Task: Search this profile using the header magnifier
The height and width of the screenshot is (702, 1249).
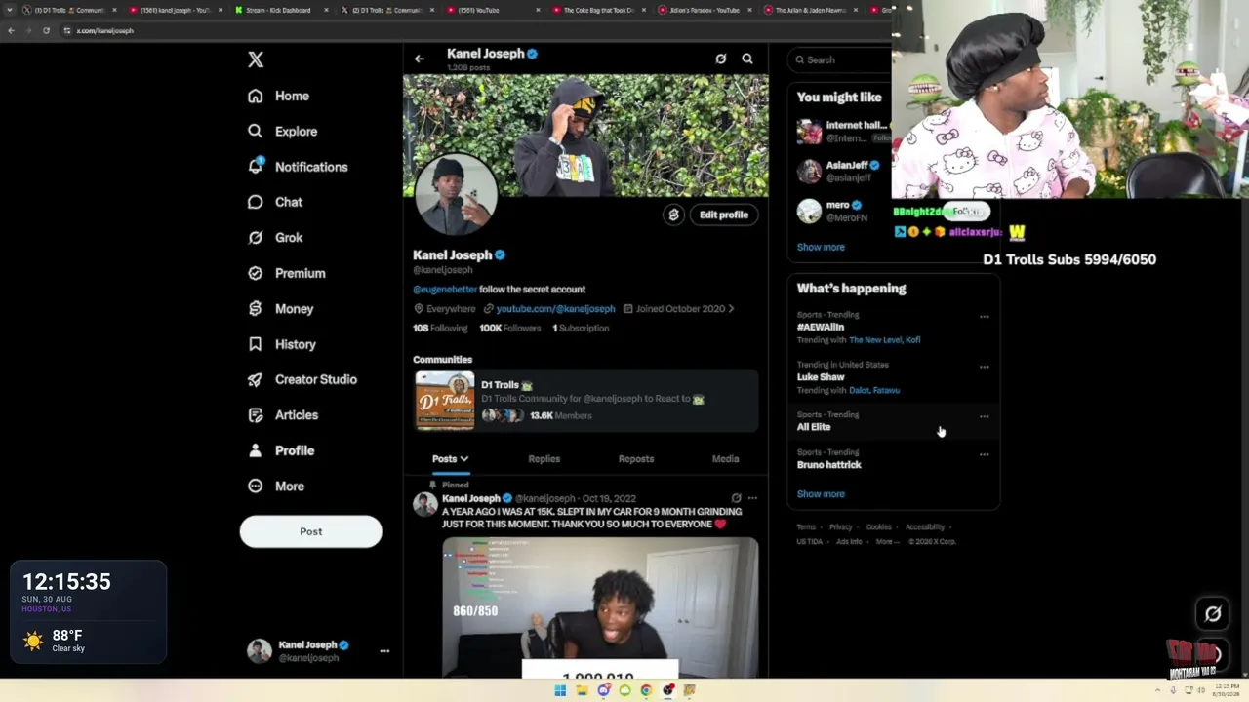Action: 747,58
